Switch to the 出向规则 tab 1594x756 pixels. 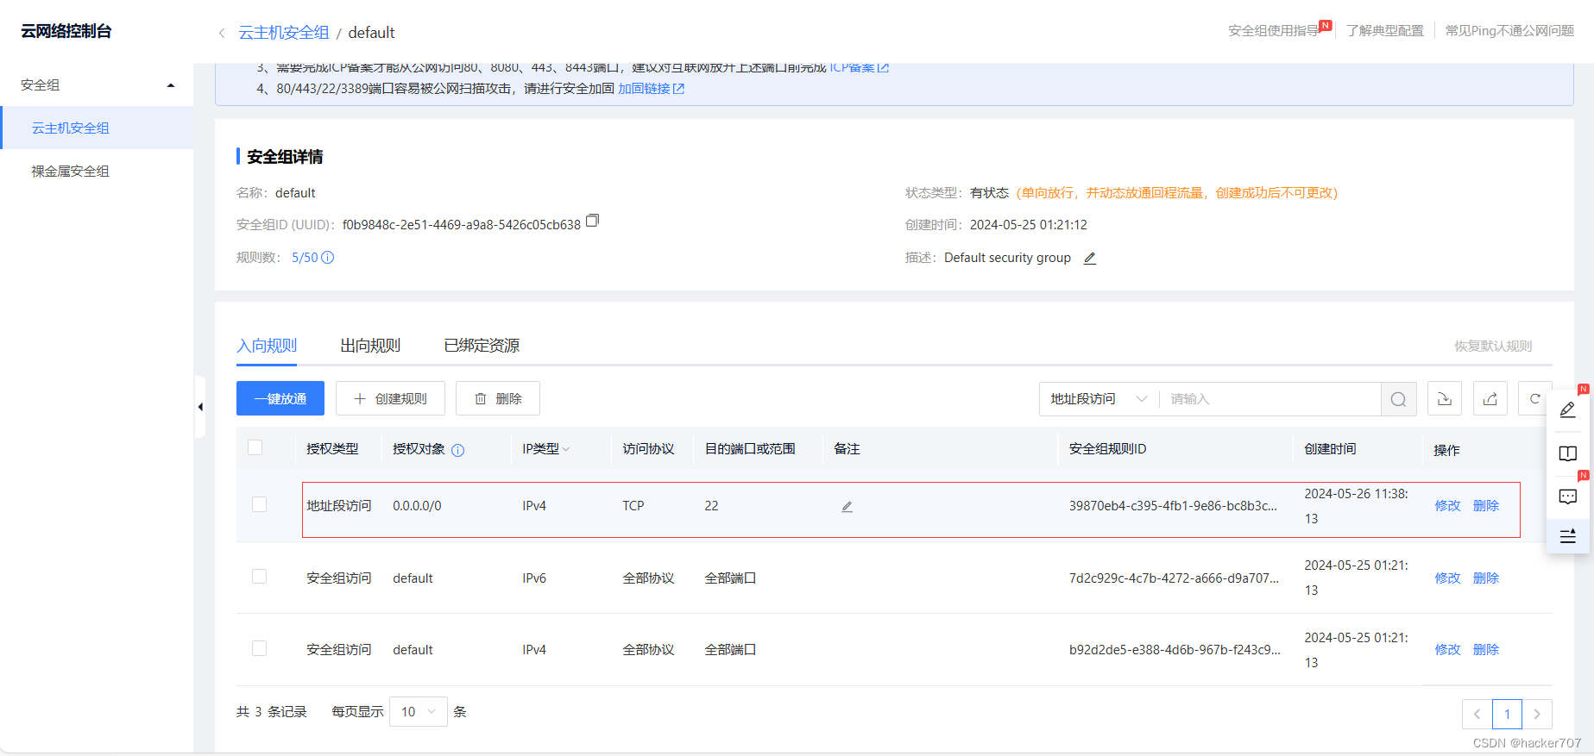click(370, 346)
